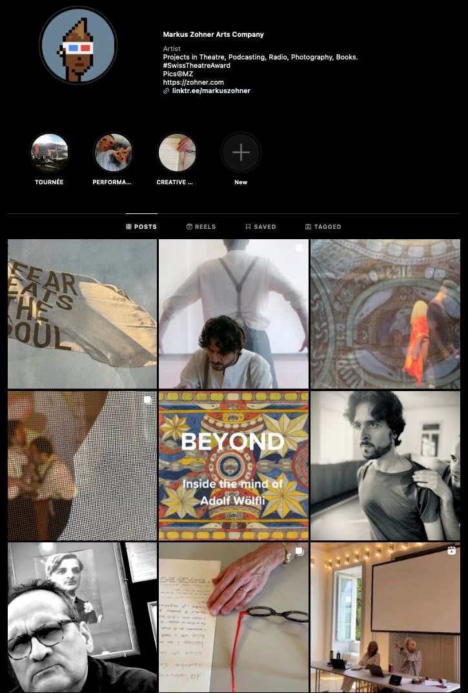Open the linktr.ee/markuszohner link
The image size is (468, 693).
211,91
